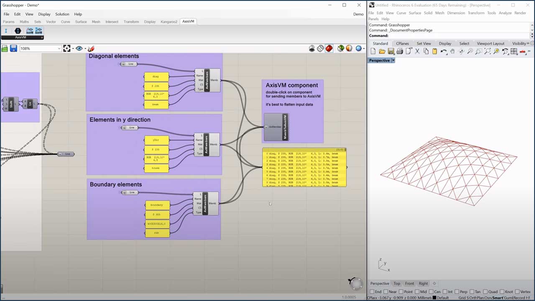Expand the Rhino toolbar tabs overflow chevron
The width and height of the screenshot is (535, 301).
click(x=528, y=43)
